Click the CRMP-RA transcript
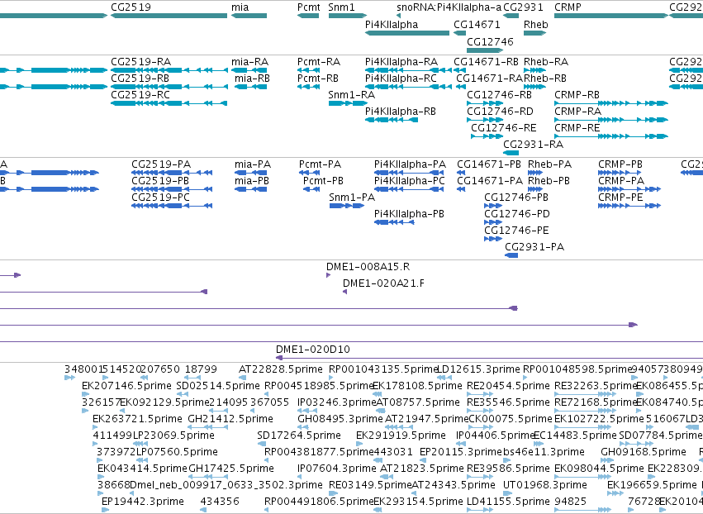703x514 pixels. point(611,120)
